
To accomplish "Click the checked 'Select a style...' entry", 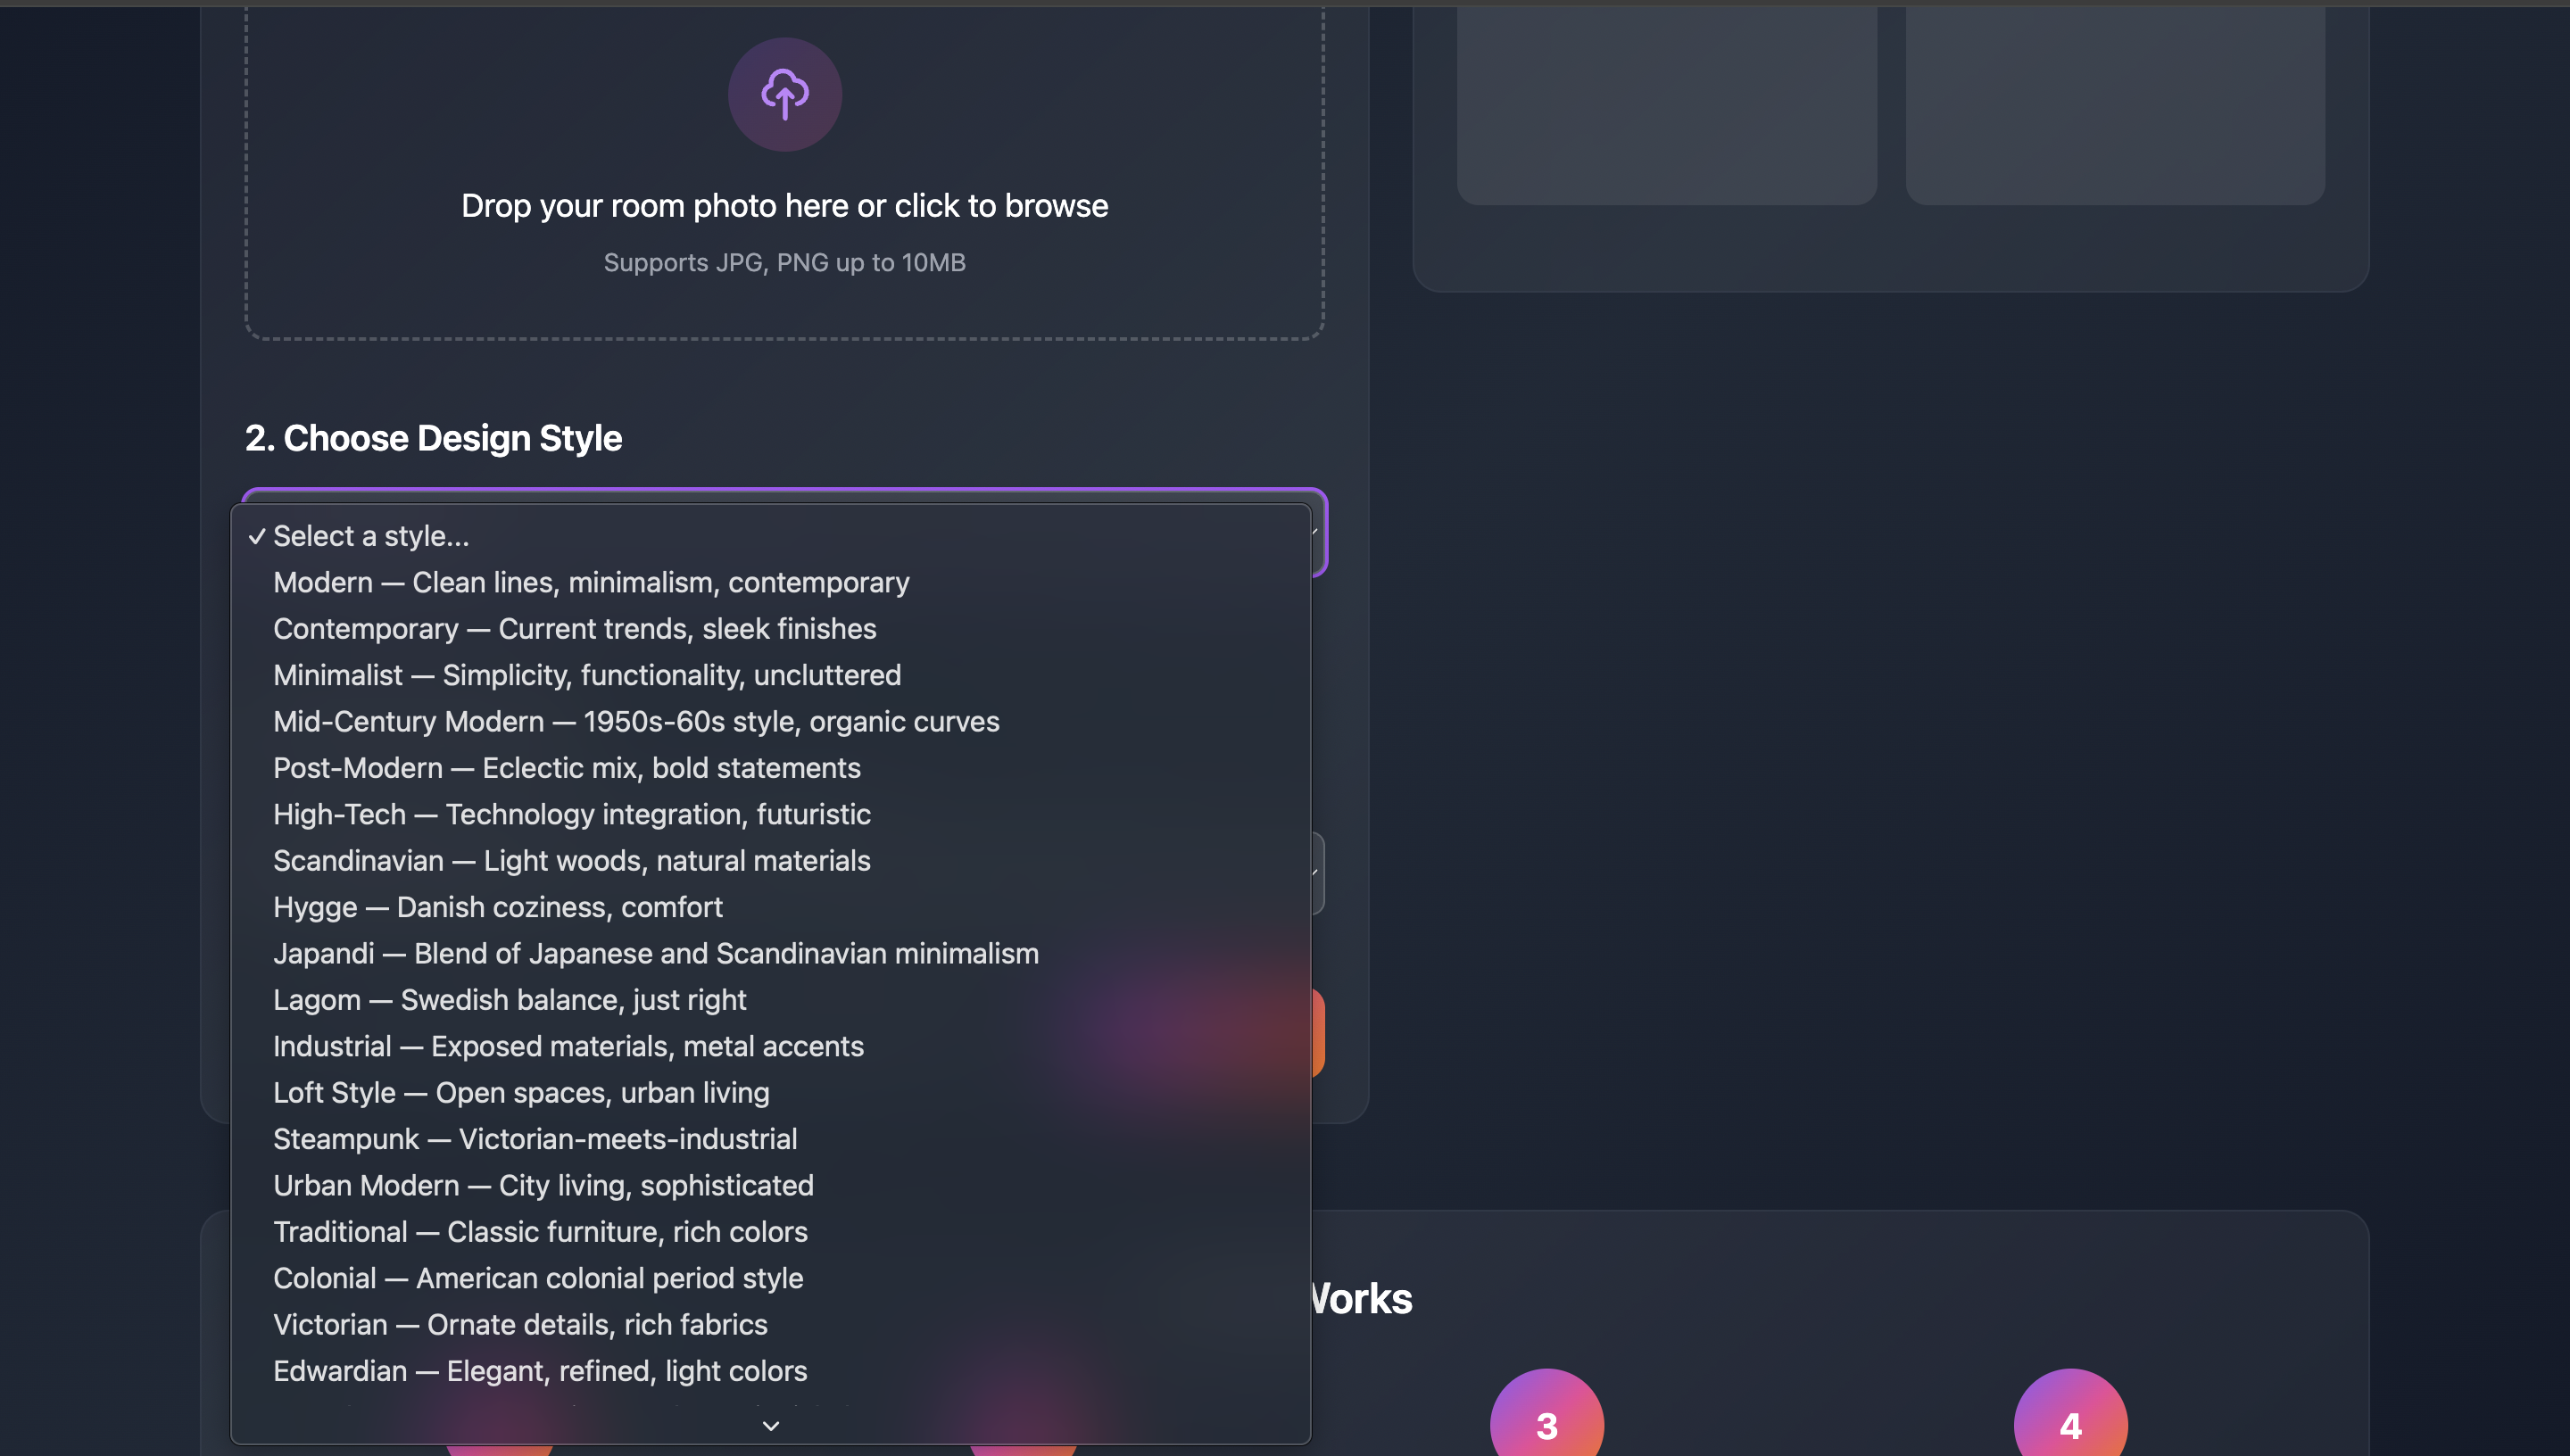I will pyautogui.click(x=370, y=535).
